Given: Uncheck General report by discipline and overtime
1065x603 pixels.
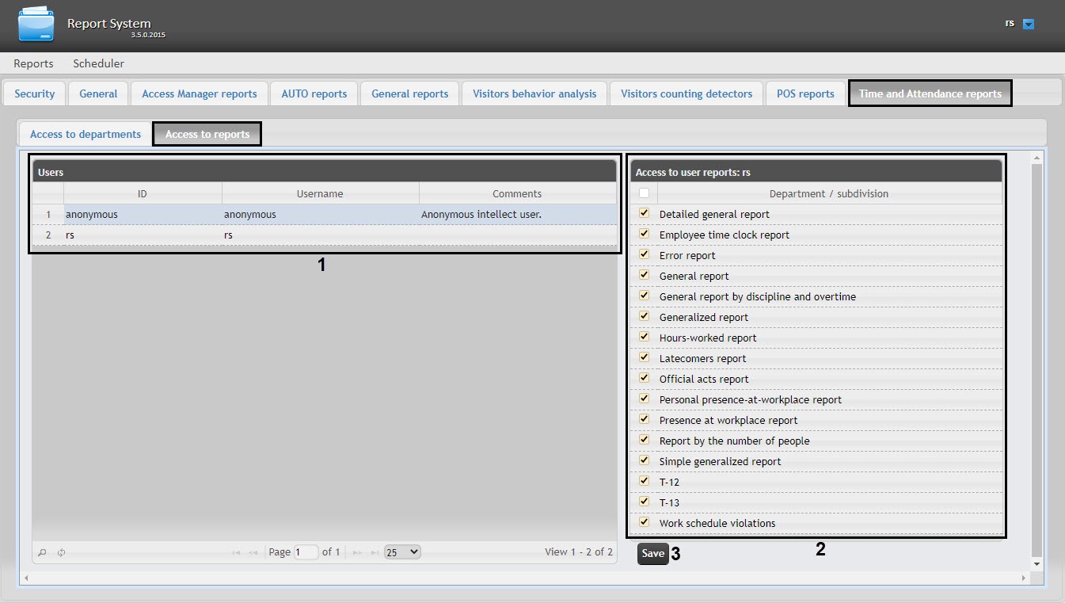Looking at the screenshot, I should (644, 296).
